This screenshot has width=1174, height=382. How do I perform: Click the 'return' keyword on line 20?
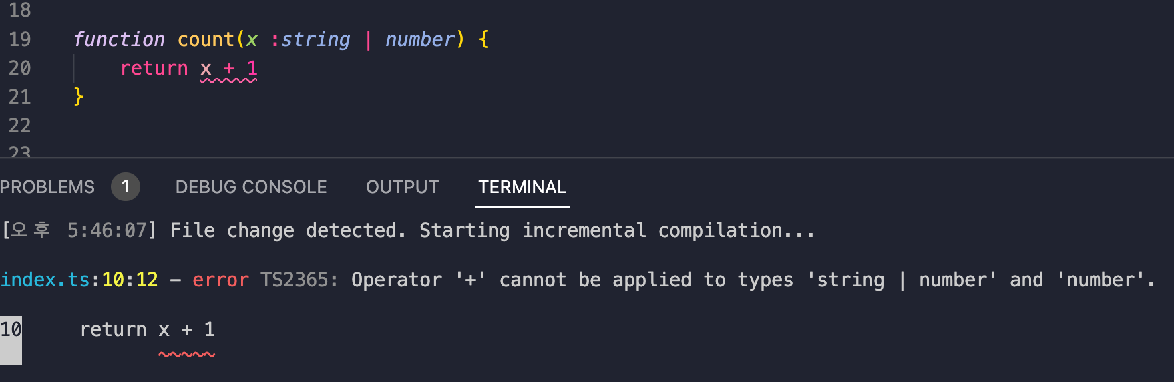[154, 68]
